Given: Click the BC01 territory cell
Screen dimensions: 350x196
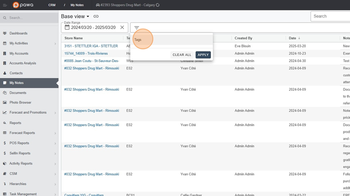Looking at the screenshot, I should click(131, 195).
